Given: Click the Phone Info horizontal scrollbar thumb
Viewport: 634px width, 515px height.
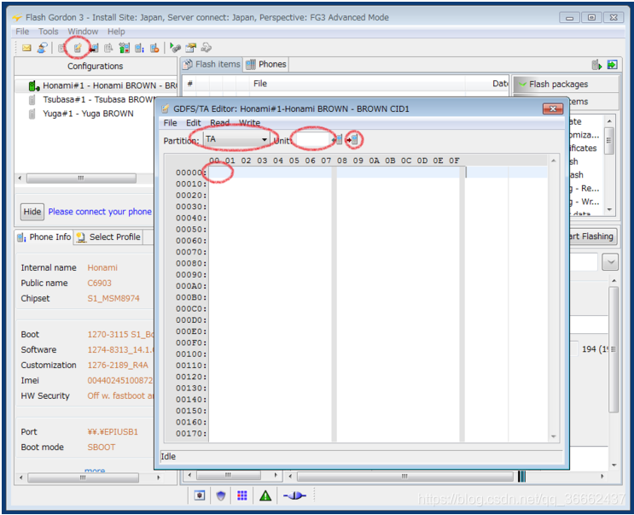Looking at the screenshot, I should click(84, 477).
